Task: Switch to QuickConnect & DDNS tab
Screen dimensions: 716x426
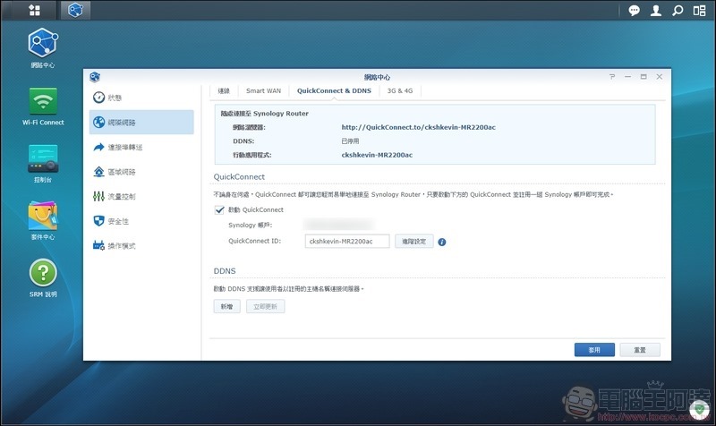Action: pyautogui.click(x=334, y=91)
